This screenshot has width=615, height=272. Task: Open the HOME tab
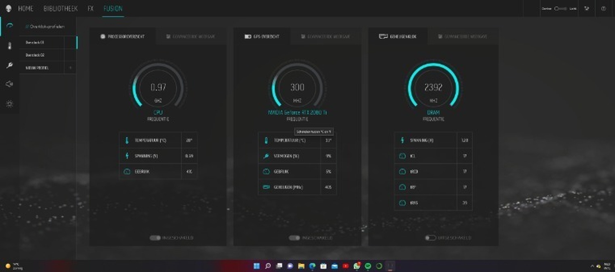click(x=26, y=9)
